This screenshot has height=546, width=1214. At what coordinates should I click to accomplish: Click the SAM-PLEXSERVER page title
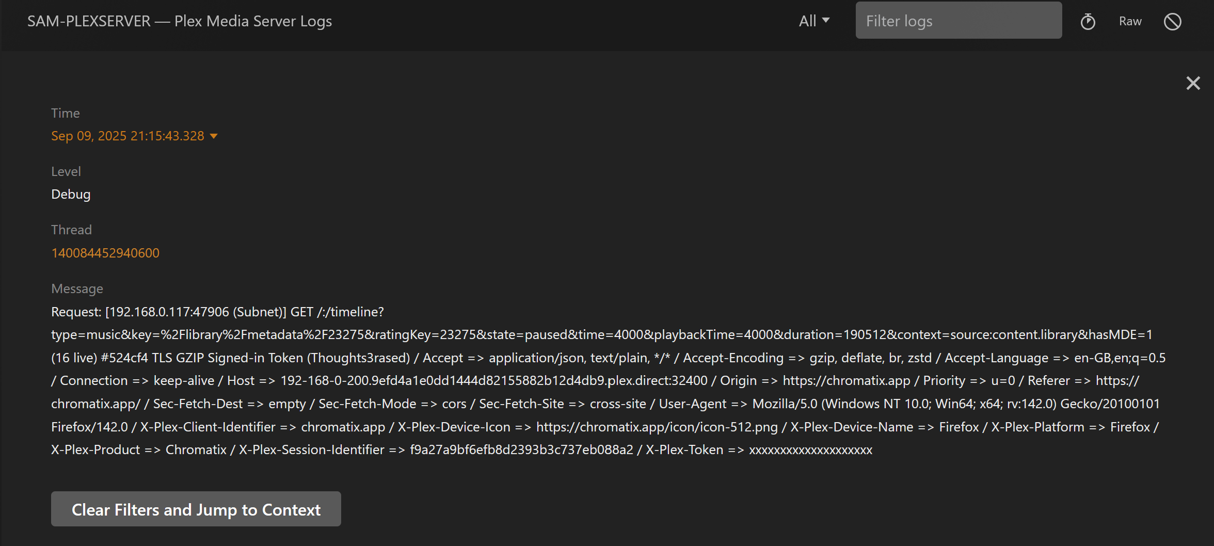[179, 21]
